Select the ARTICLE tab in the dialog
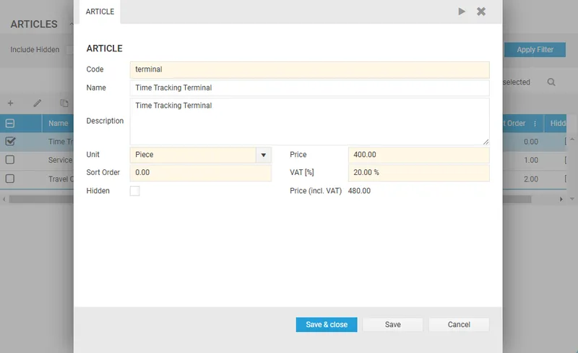This screenshot has height=353, width=578. [98, 12]
